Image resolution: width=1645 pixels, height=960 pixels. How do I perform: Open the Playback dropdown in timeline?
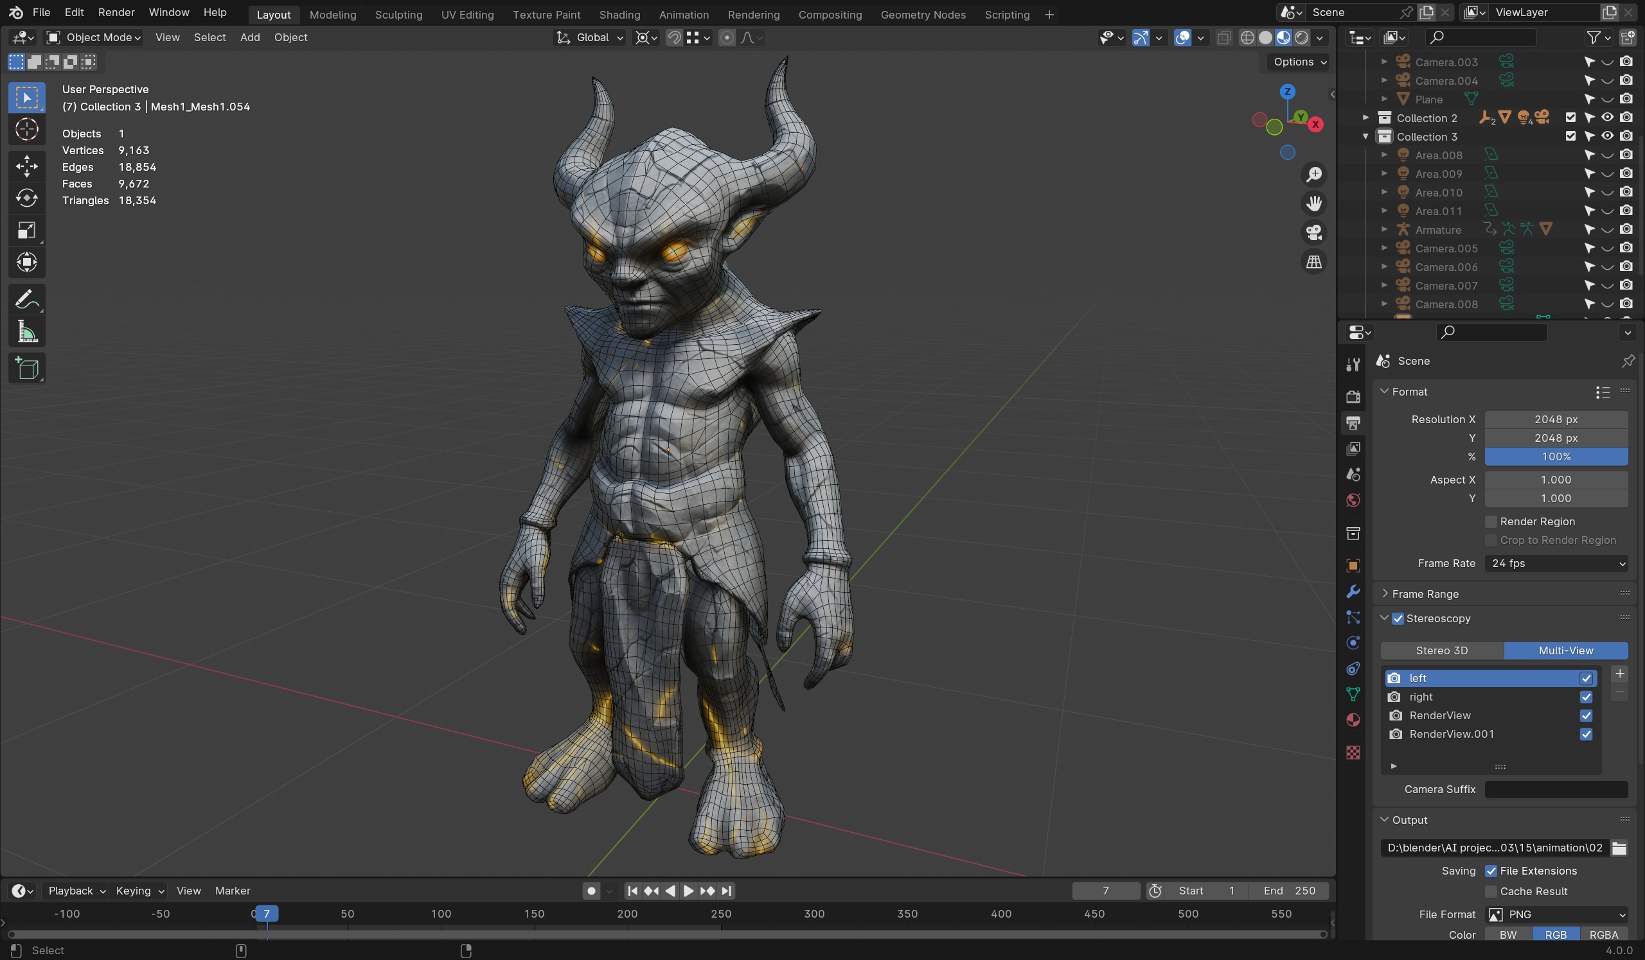pyautogui.click(x=76, y=891)
